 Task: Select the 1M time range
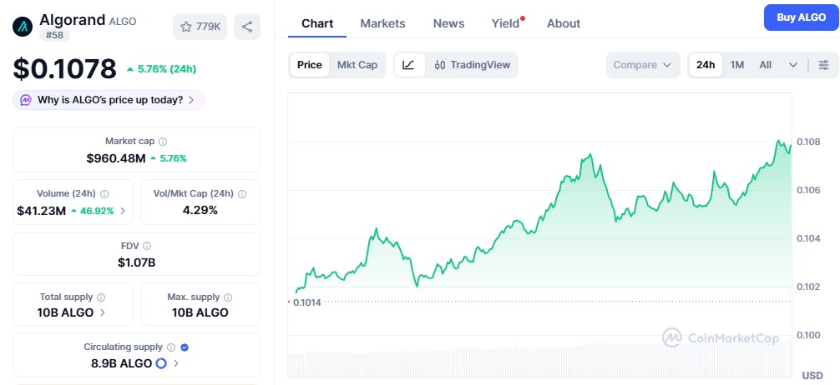737,65
